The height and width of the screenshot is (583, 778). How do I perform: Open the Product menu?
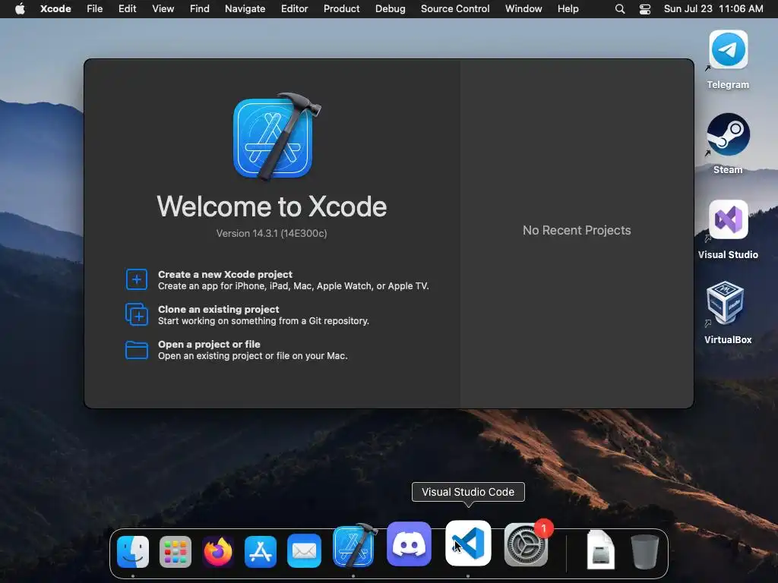pyautogui.click(x=341, y=8)
